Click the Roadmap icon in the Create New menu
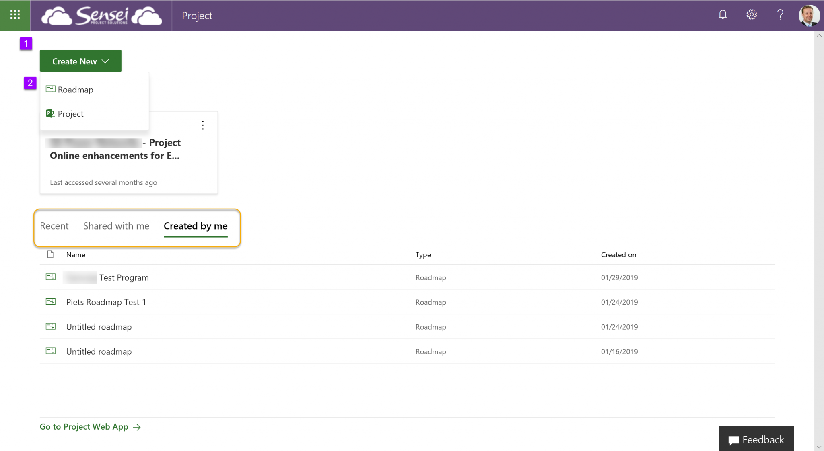Viewport: 824px width, 451px height. (x=50, y=89)
